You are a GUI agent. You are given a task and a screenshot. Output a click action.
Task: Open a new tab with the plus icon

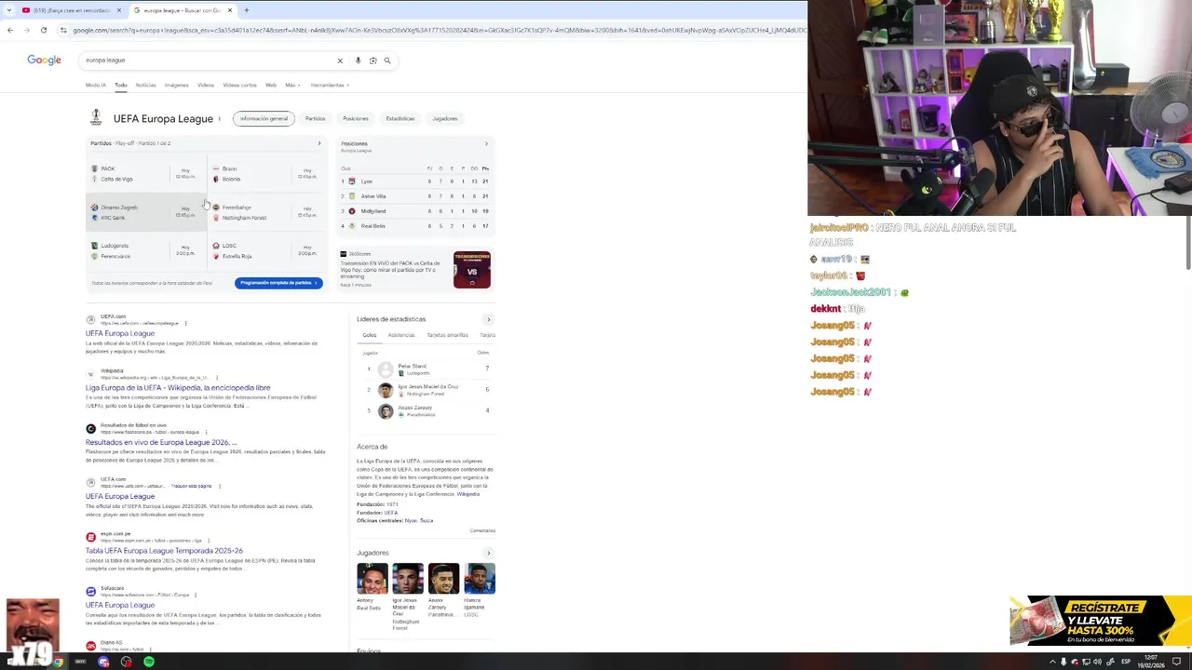pyautogui.click(x=246, y=10)
